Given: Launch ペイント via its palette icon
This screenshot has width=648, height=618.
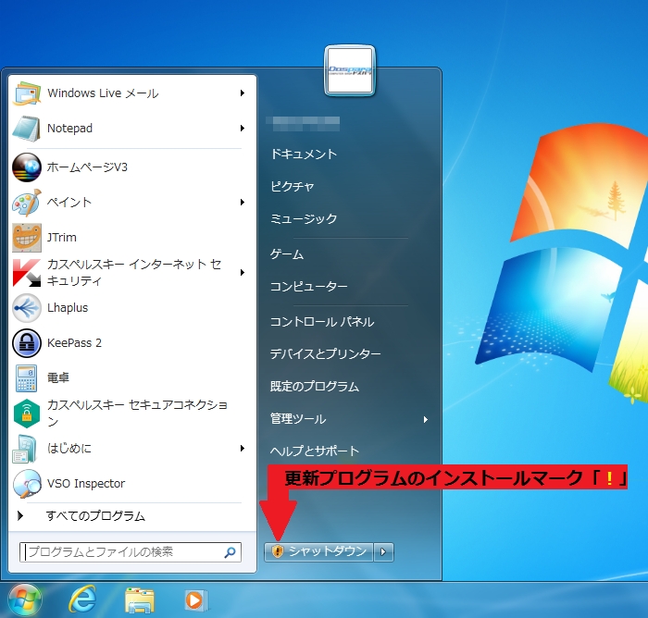Looking at the screenshot, I should (27, 203).
